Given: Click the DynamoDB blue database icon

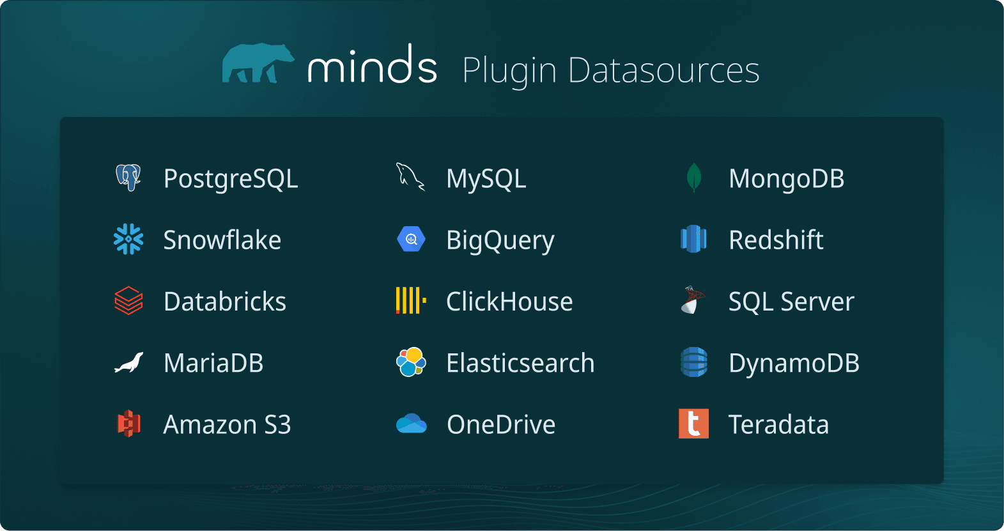Looking at the screenshot, I should coord(693,362).
